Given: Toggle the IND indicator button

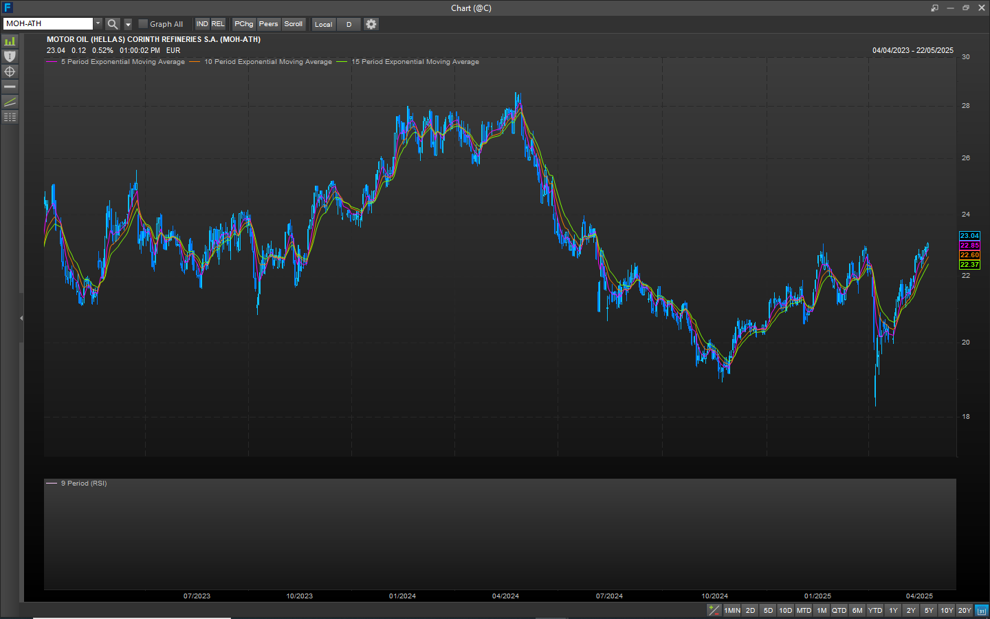Looking at the screenshot, I should tap(202, 24).
